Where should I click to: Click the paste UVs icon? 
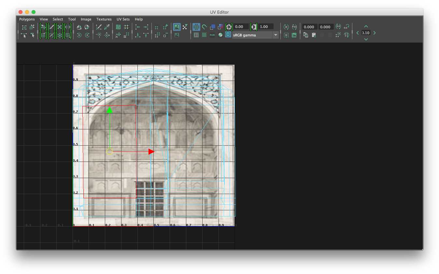click(314, 35)
